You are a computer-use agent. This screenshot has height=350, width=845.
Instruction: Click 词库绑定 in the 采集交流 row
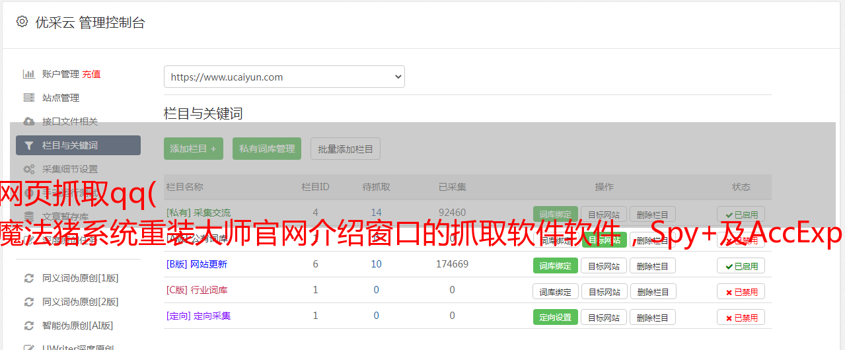coord(555,215)
